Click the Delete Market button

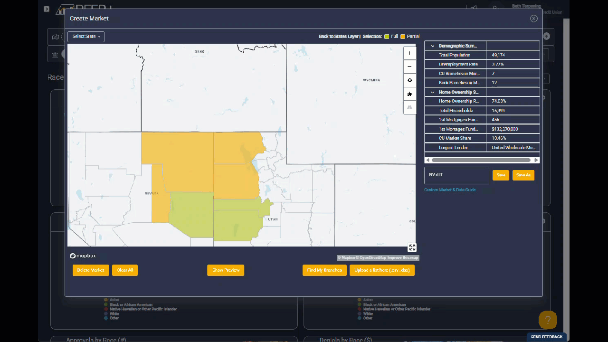pos(91,270)
